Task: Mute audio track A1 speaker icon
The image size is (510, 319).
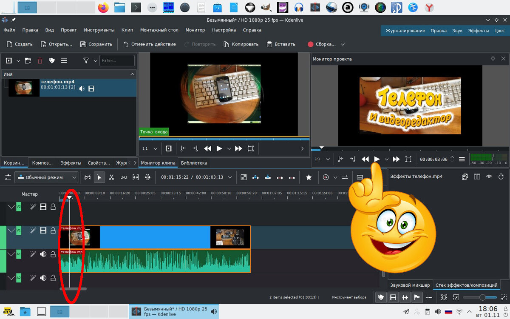Action: click(x=43, y=254)
